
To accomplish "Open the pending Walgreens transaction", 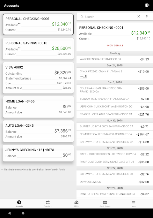I will click(115, 59).
